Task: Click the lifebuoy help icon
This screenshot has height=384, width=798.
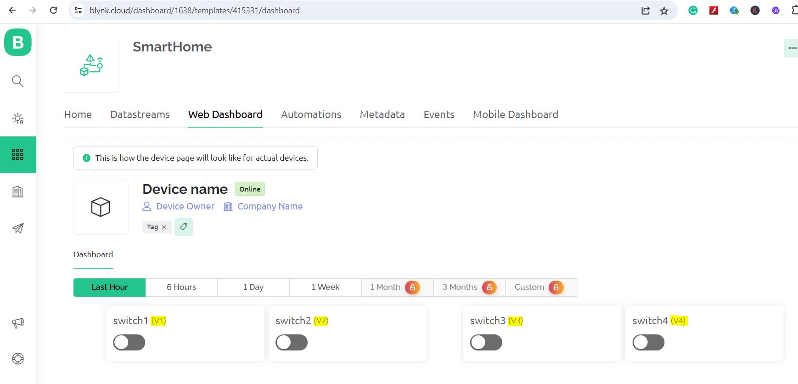Action: (17, 359)
